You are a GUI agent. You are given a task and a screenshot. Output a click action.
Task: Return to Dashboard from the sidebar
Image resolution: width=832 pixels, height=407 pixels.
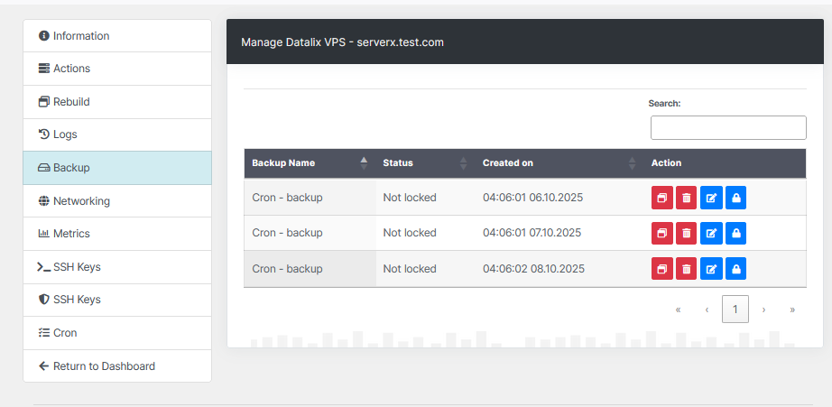(x=103, y=366)
